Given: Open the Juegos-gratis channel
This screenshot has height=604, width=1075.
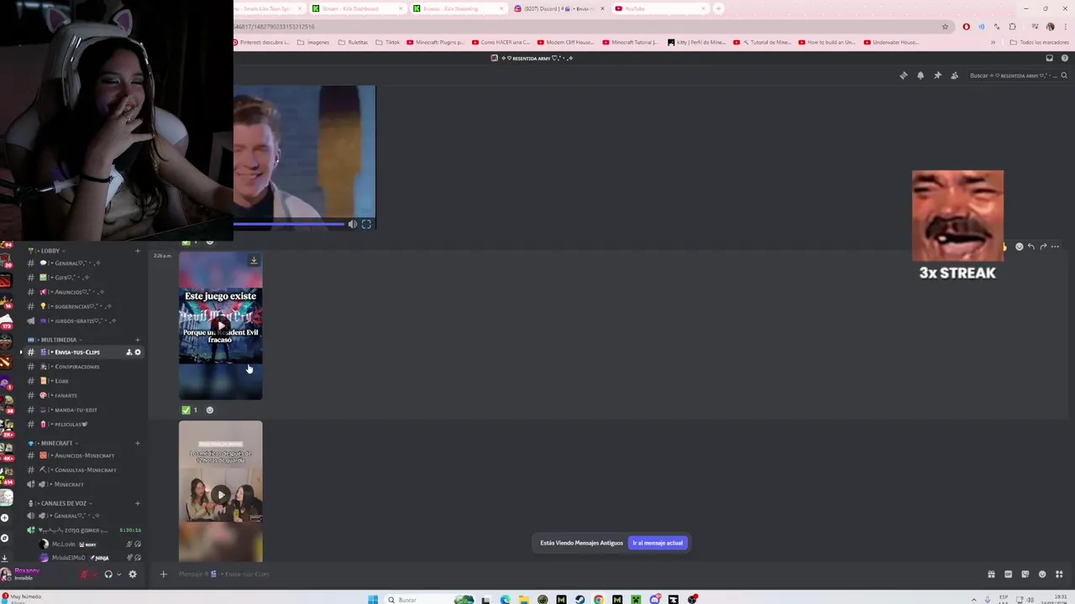Looking at the screenshot, I should pyautogui.click(x=82, y=320).
